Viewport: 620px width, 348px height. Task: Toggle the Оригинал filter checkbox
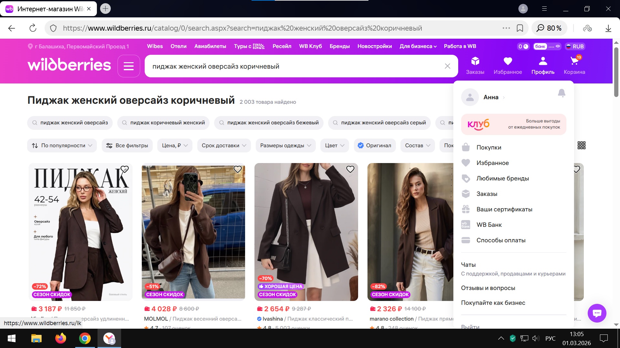pos(375,145)
